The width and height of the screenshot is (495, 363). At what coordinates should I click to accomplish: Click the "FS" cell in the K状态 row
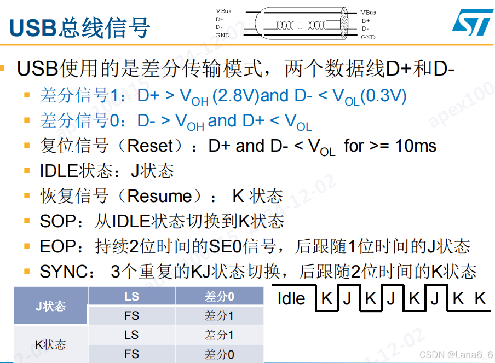pyautogui.click(x=131, y=354)
